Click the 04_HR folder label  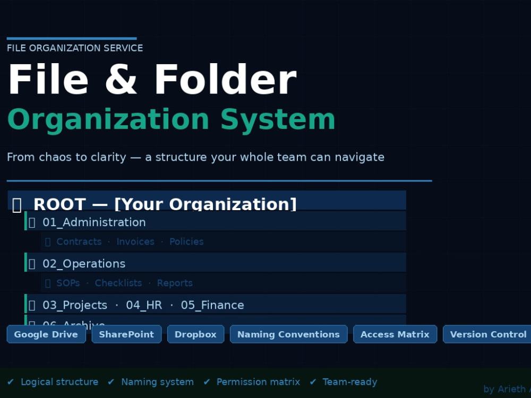(144, 305)
